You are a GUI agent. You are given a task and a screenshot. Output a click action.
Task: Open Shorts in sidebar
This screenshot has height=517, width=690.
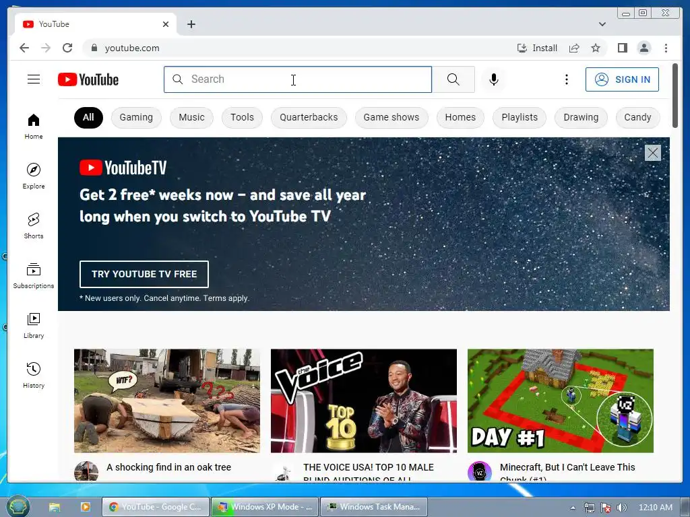[x=34, y=226]
